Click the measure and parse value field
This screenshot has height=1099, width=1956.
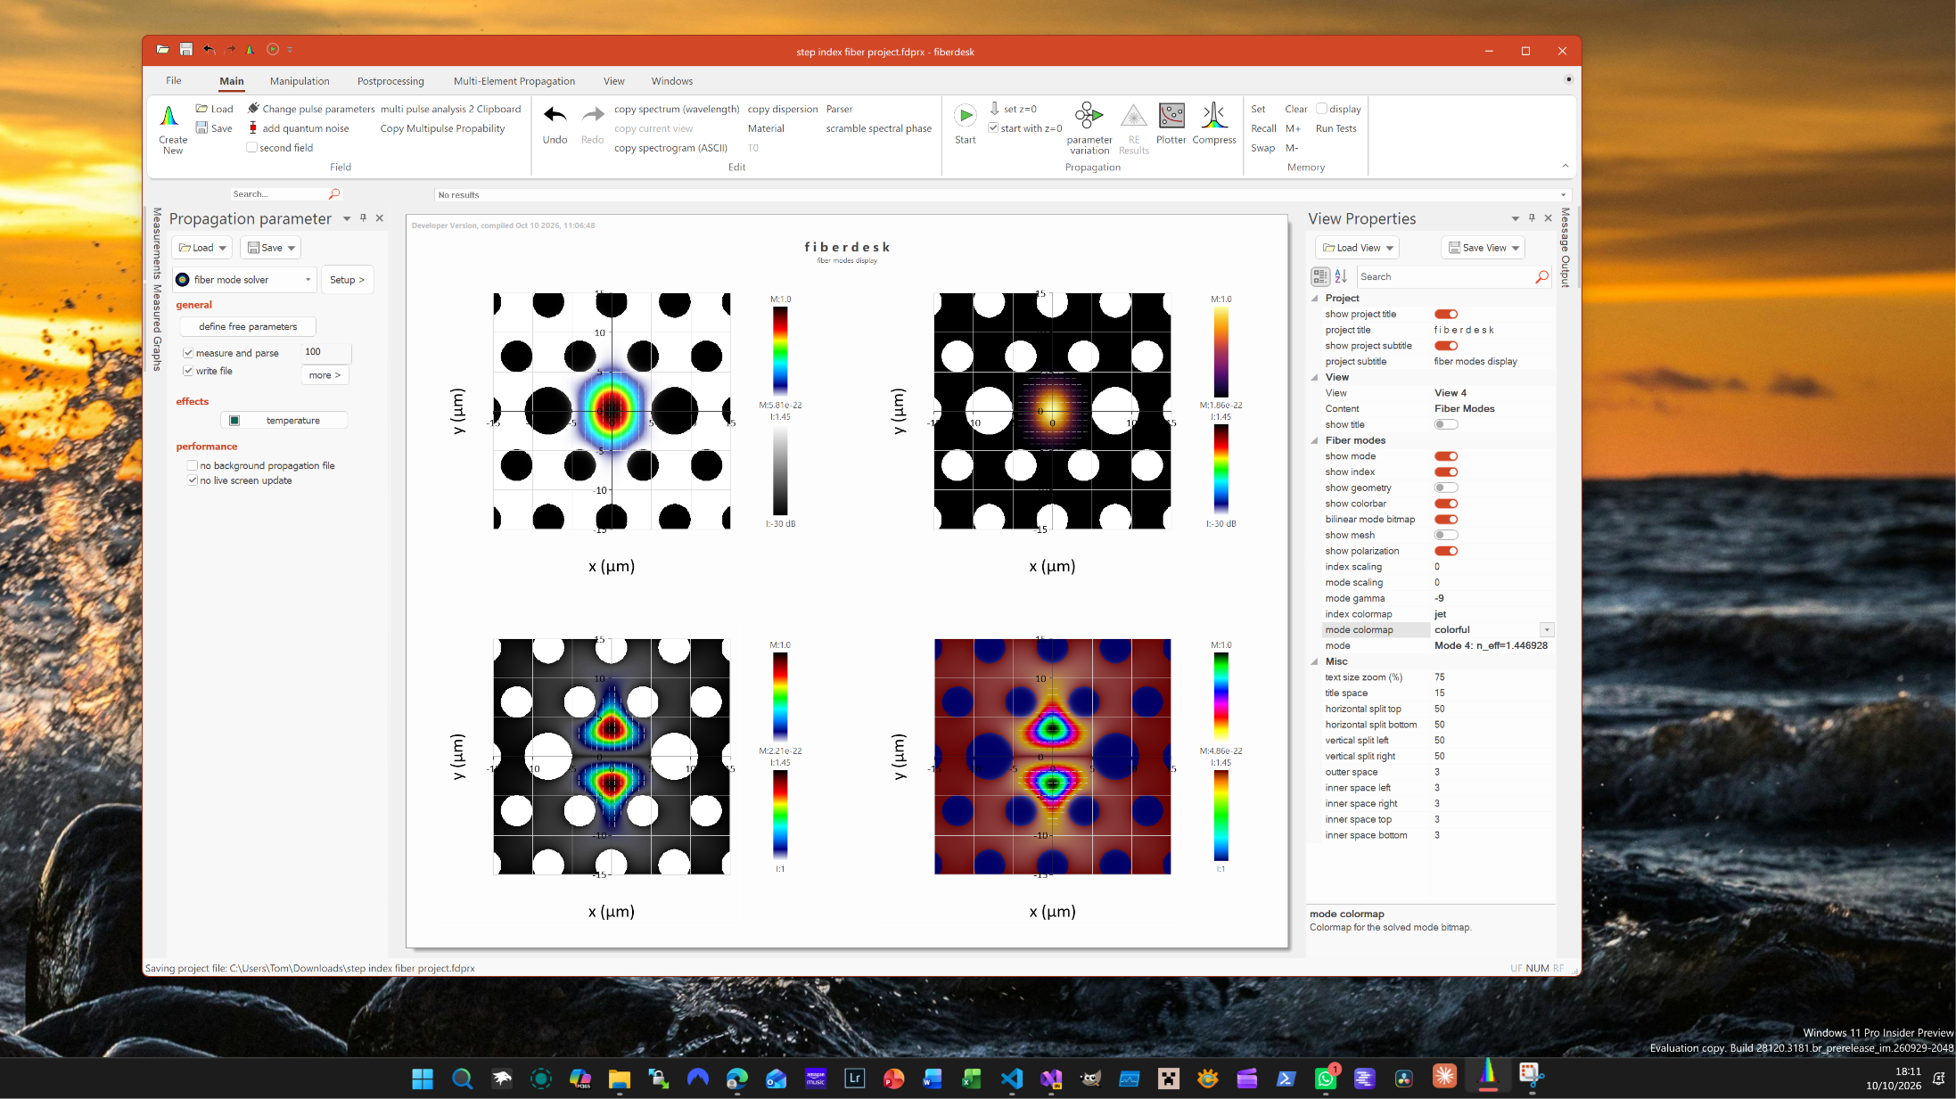[x=326, y=352]
